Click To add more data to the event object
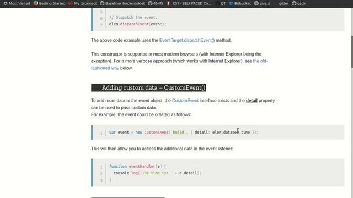The width and height of the screenshot is (353, 198). pos(183,104)
